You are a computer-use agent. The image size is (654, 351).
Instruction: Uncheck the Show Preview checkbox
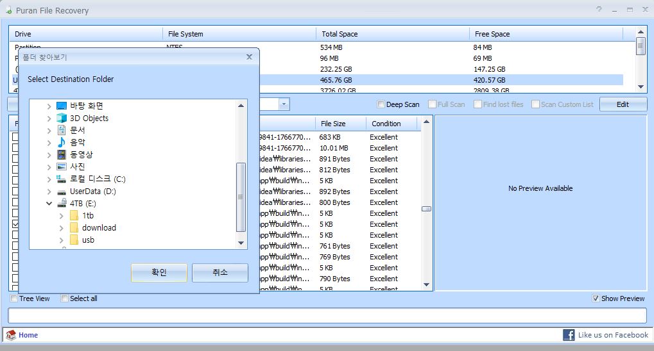[596, 298]
